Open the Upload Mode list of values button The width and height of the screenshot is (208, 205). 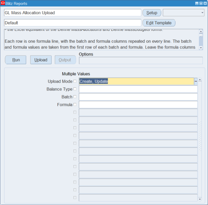(x=196, y=81)
